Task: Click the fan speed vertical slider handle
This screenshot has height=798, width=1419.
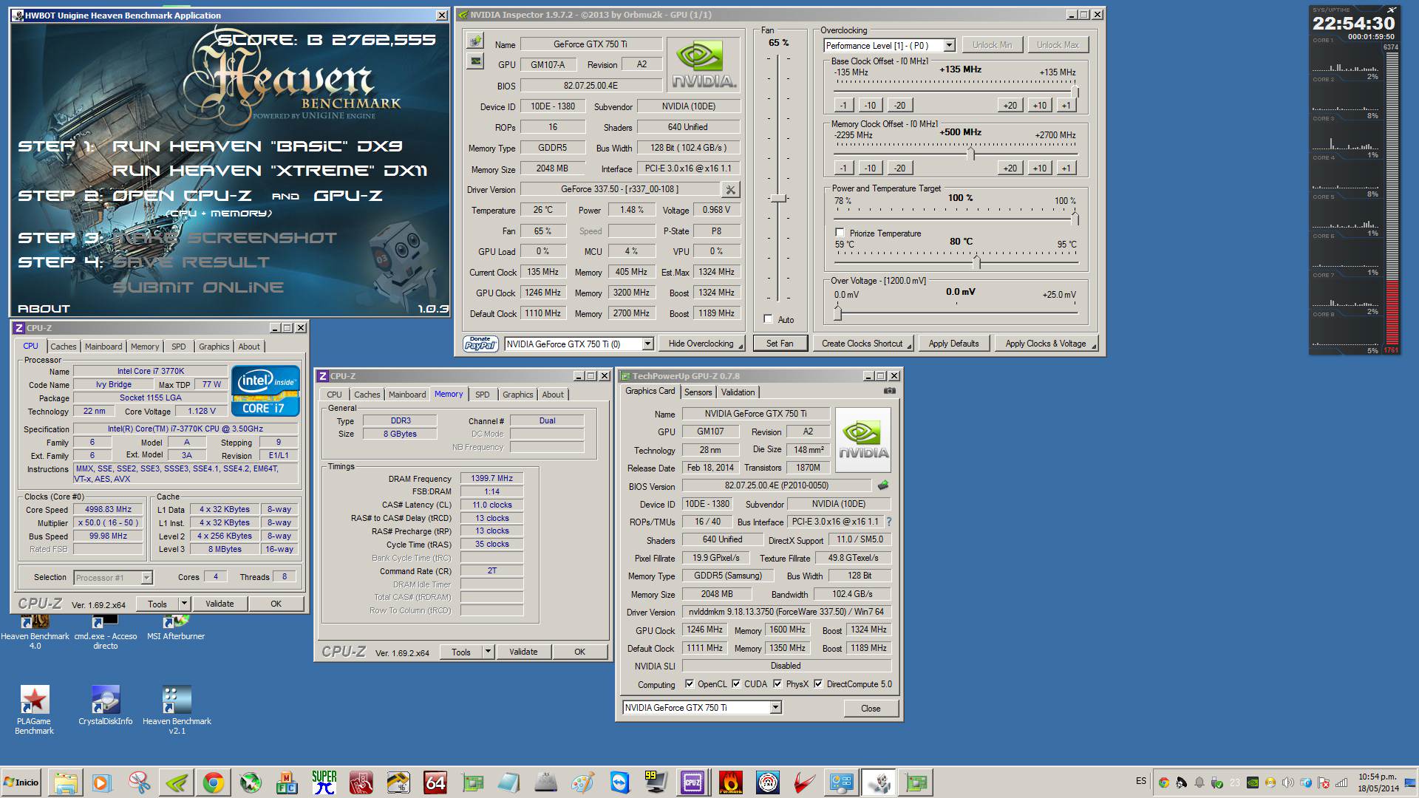Action: point(777,198)
